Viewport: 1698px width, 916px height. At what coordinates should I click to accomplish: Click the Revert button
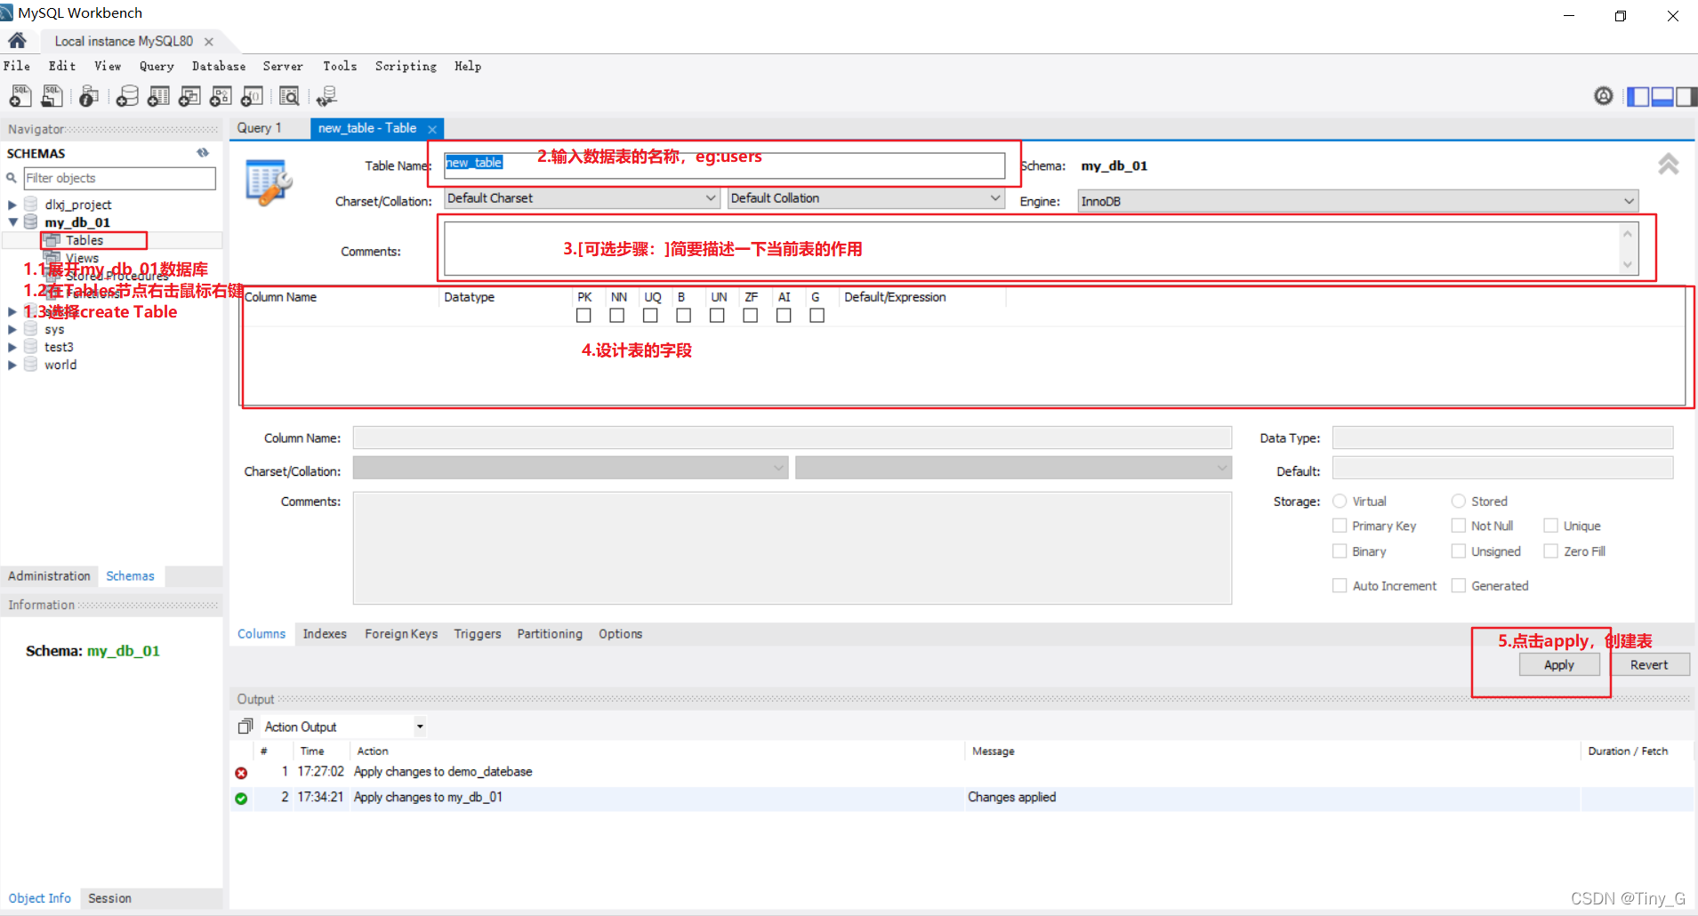pyautogui.click(x=1649, y=664)
